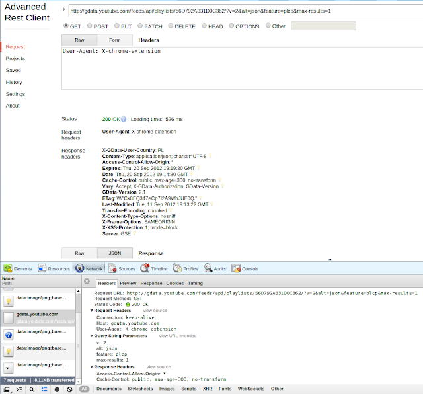Open the Timing tab in request details
Image resolution: width=423 pixels, height=394 pixels.
pos(196,283)
